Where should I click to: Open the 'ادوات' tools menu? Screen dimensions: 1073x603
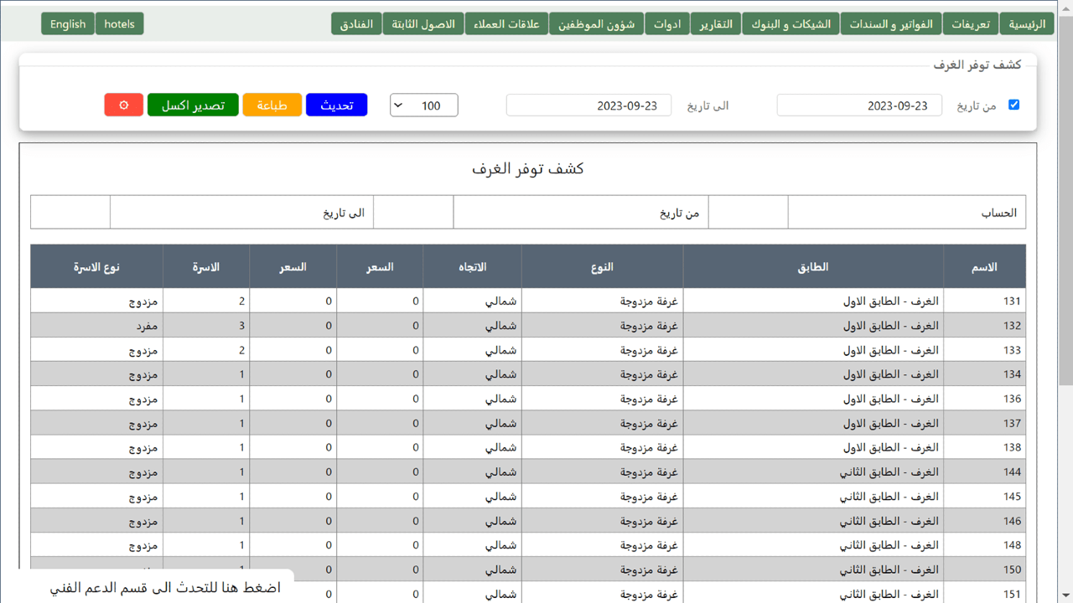(667, 24)
